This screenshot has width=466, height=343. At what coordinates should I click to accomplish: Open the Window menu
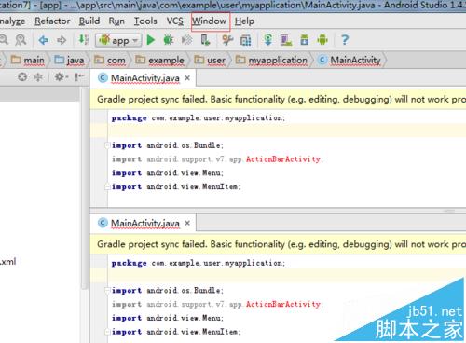click(209, 21)
